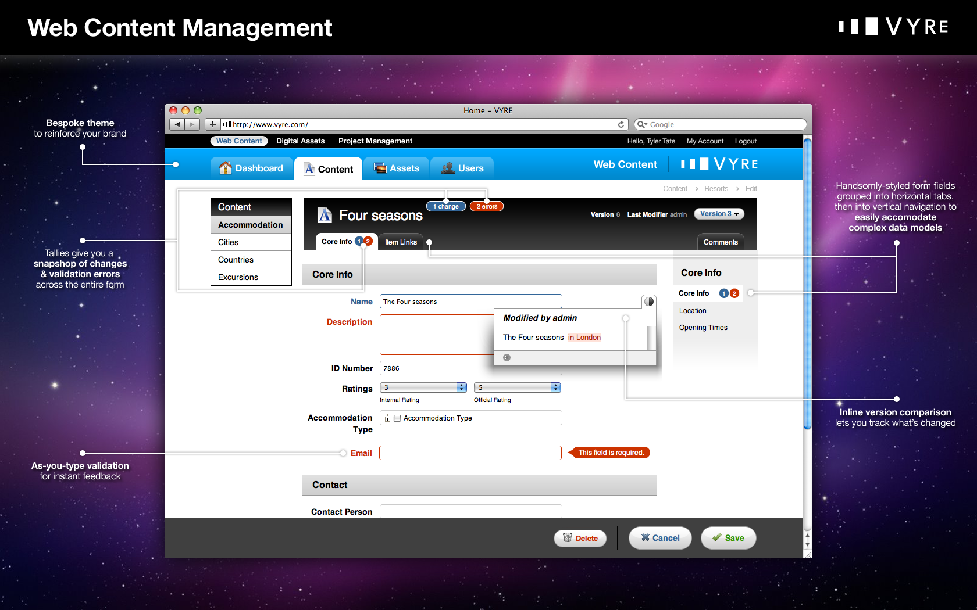Click the Delete button
This screenshot has width=977, height=610.
(x=580, y=539)
